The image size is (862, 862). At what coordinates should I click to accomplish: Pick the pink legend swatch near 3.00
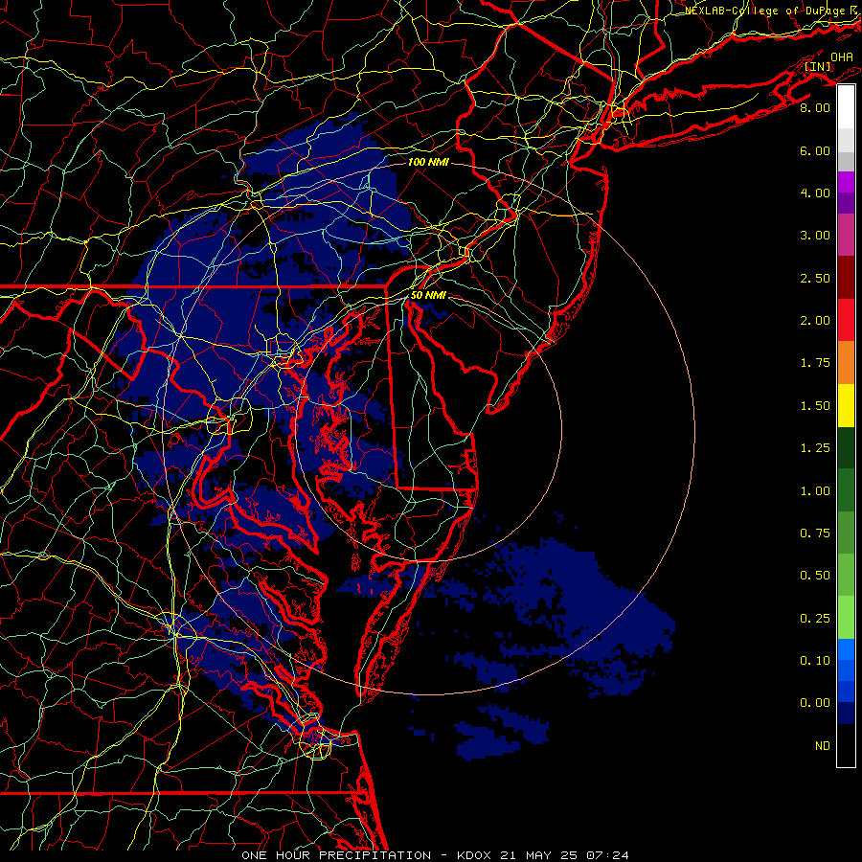846,235
